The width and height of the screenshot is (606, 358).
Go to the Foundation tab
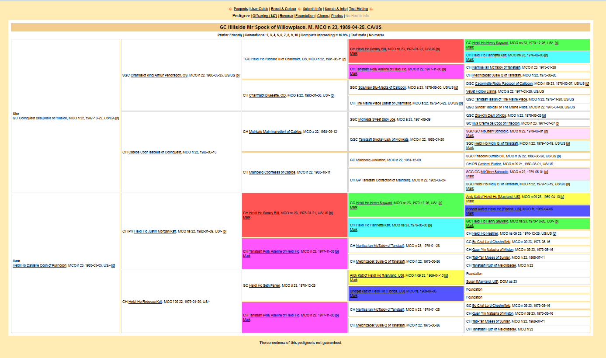pyautogui.click(x=305, y=16)
